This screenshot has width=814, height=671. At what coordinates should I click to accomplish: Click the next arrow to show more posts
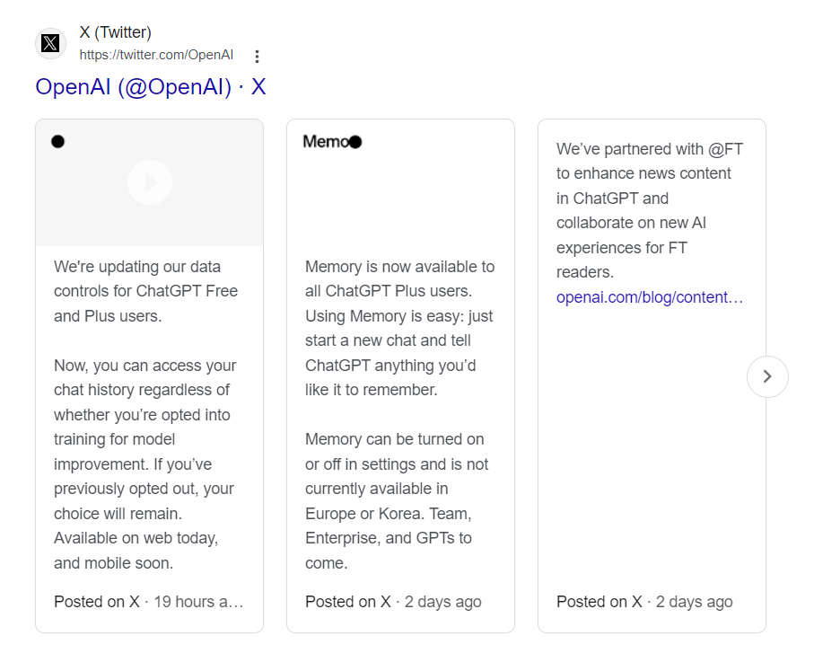[x=767, y=376]
